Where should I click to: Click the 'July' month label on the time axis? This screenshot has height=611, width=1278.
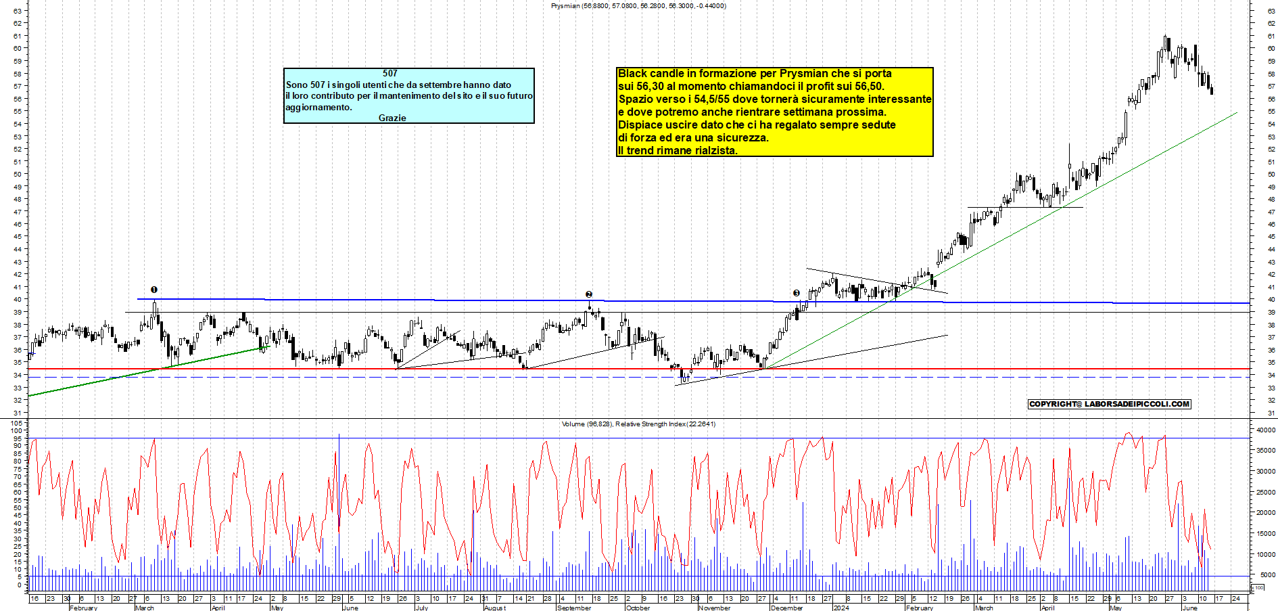click(421, 608)
